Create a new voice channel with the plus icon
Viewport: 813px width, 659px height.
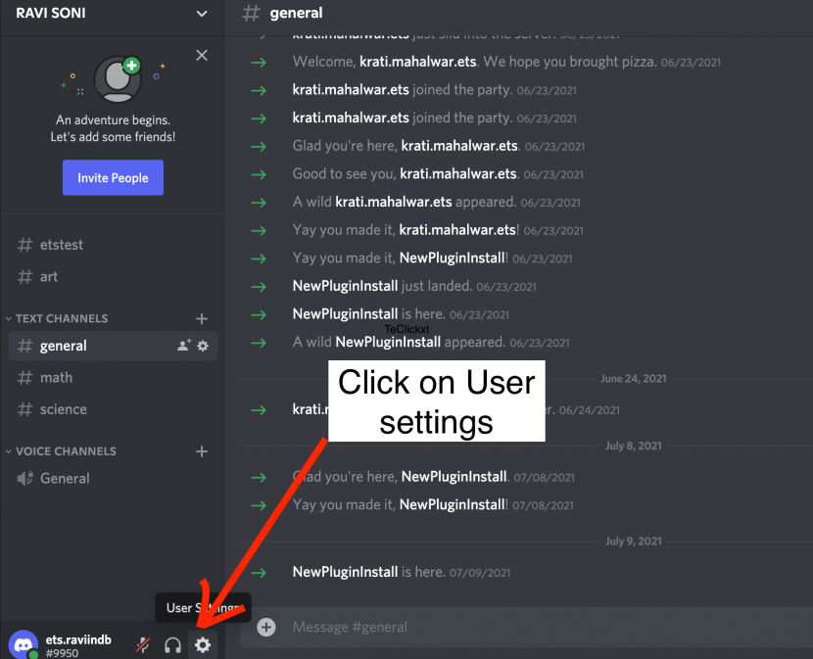[x=202, y=451]
